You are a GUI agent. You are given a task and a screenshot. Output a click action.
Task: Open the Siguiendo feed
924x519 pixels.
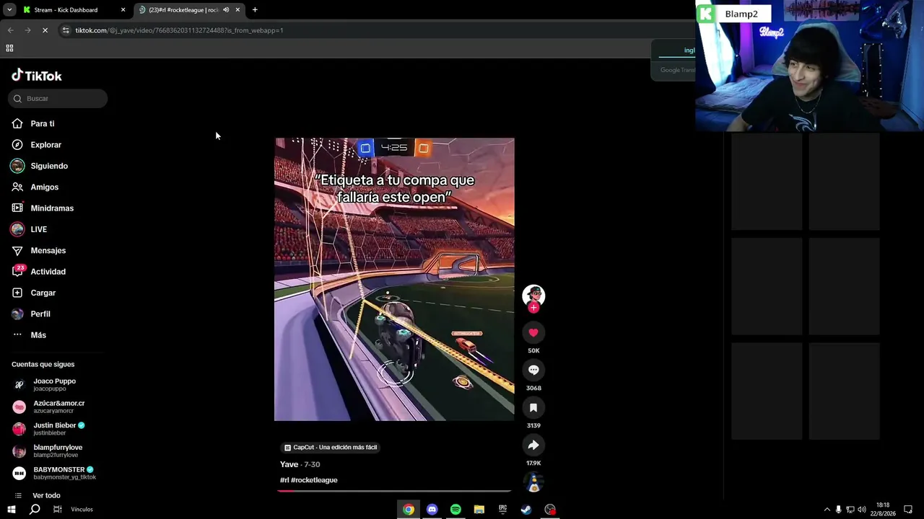pyautogui.click(x=48, y=166)
